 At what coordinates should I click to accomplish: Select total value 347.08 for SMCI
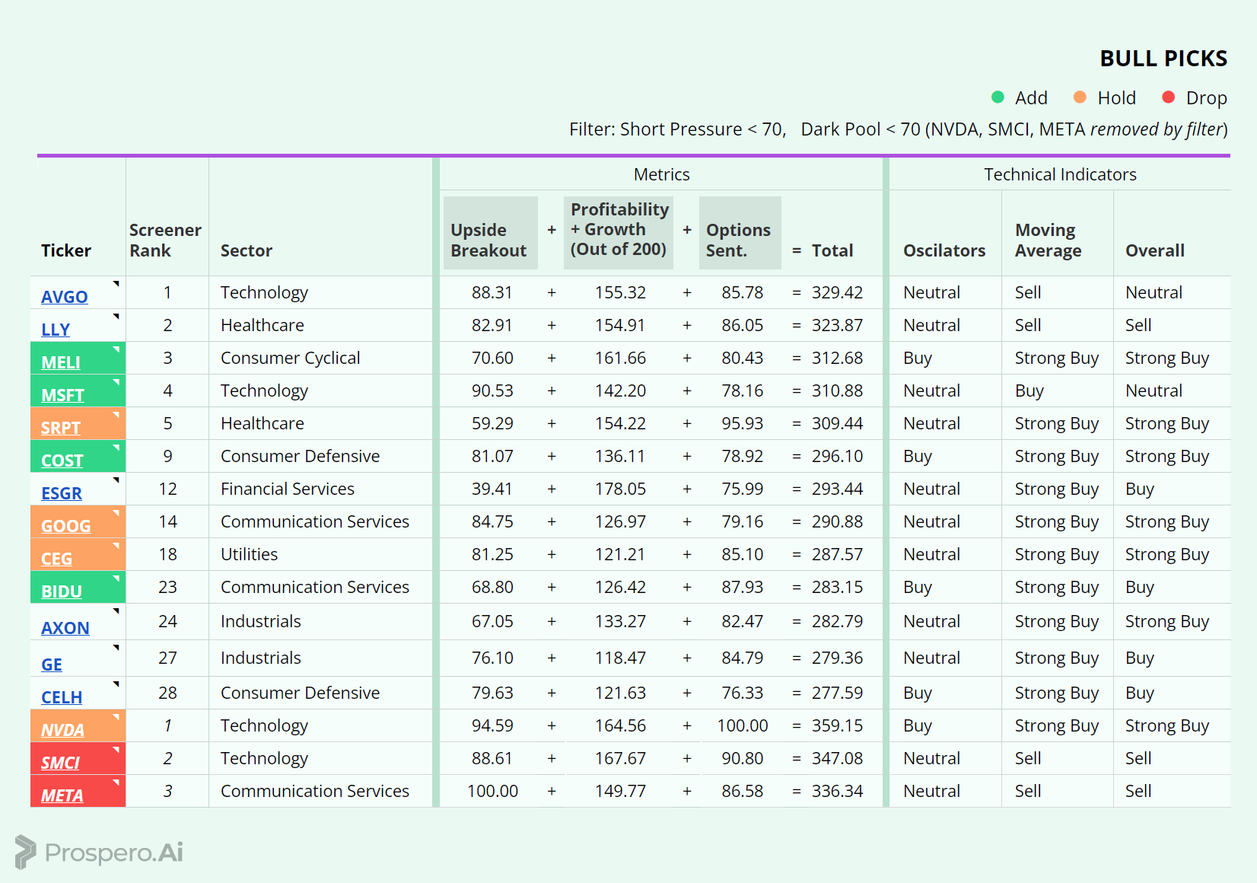[x=837, y=758]
